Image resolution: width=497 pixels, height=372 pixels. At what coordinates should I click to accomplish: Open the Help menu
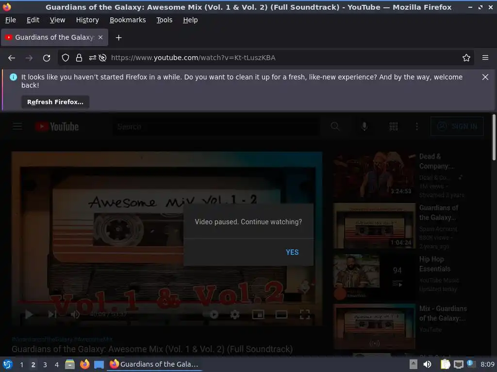pos(190,20)
